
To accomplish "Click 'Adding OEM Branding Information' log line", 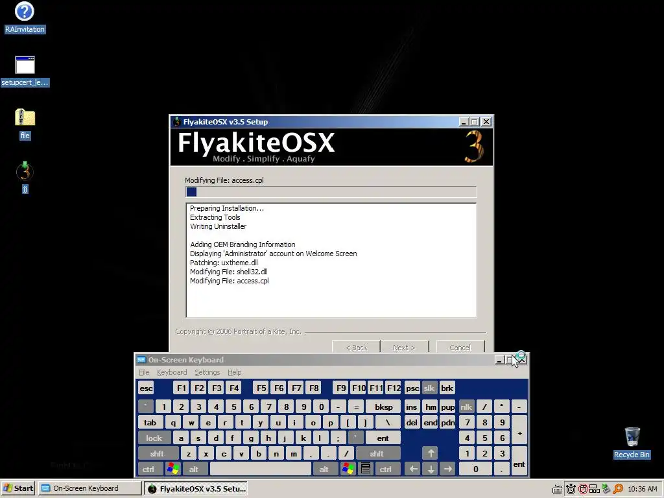I will click(x=243, y=244).
